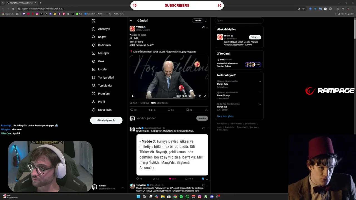
Task: Open Yer İşaretleri in the sidebar
Action: point(103,77)
